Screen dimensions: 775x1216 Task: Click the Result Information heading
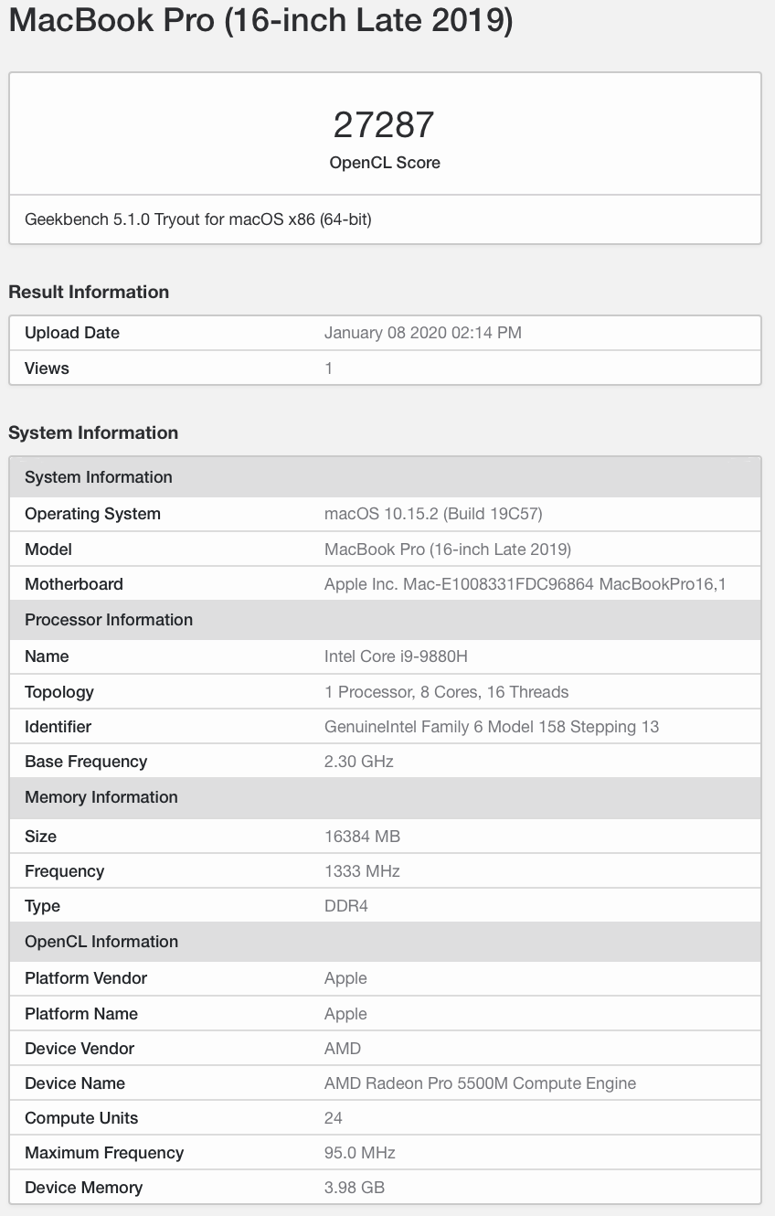tap(89, 292)
